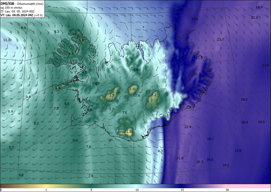This screenshot has width=271, height=192.
Task: Click the 20.3 value on the east coast
Action: click(x=204, y=92)
